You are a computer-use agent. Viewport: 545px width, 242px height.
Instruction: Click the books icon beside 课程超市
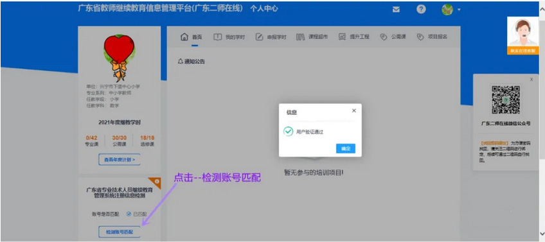coord(301,37)
